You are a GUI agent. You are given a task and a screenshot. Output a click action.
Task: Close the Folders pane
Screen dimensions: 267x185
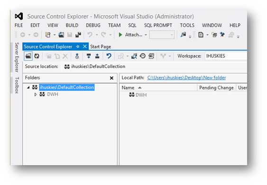pos(111,78)
